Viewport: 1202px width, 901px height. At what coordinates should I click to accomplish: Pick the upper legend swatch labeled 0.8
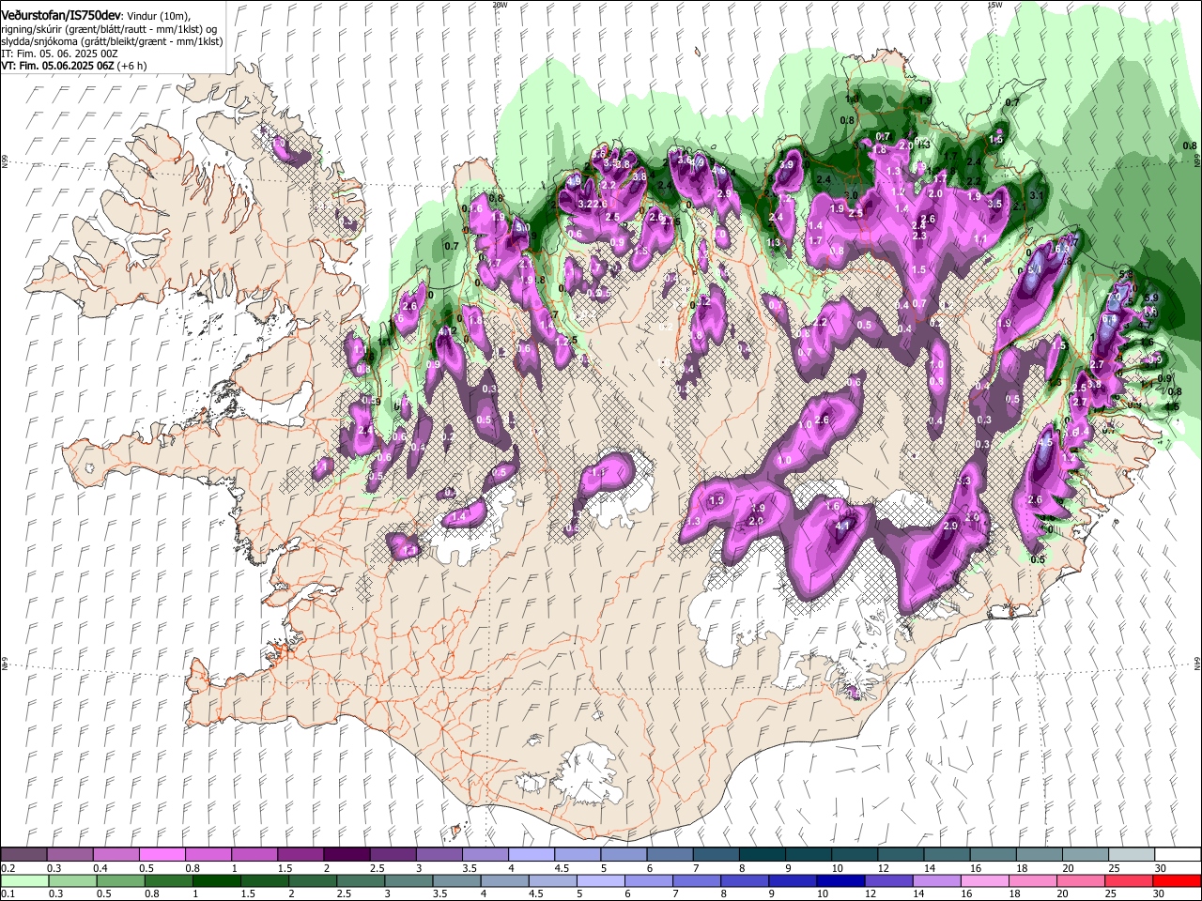click(208, 854)
